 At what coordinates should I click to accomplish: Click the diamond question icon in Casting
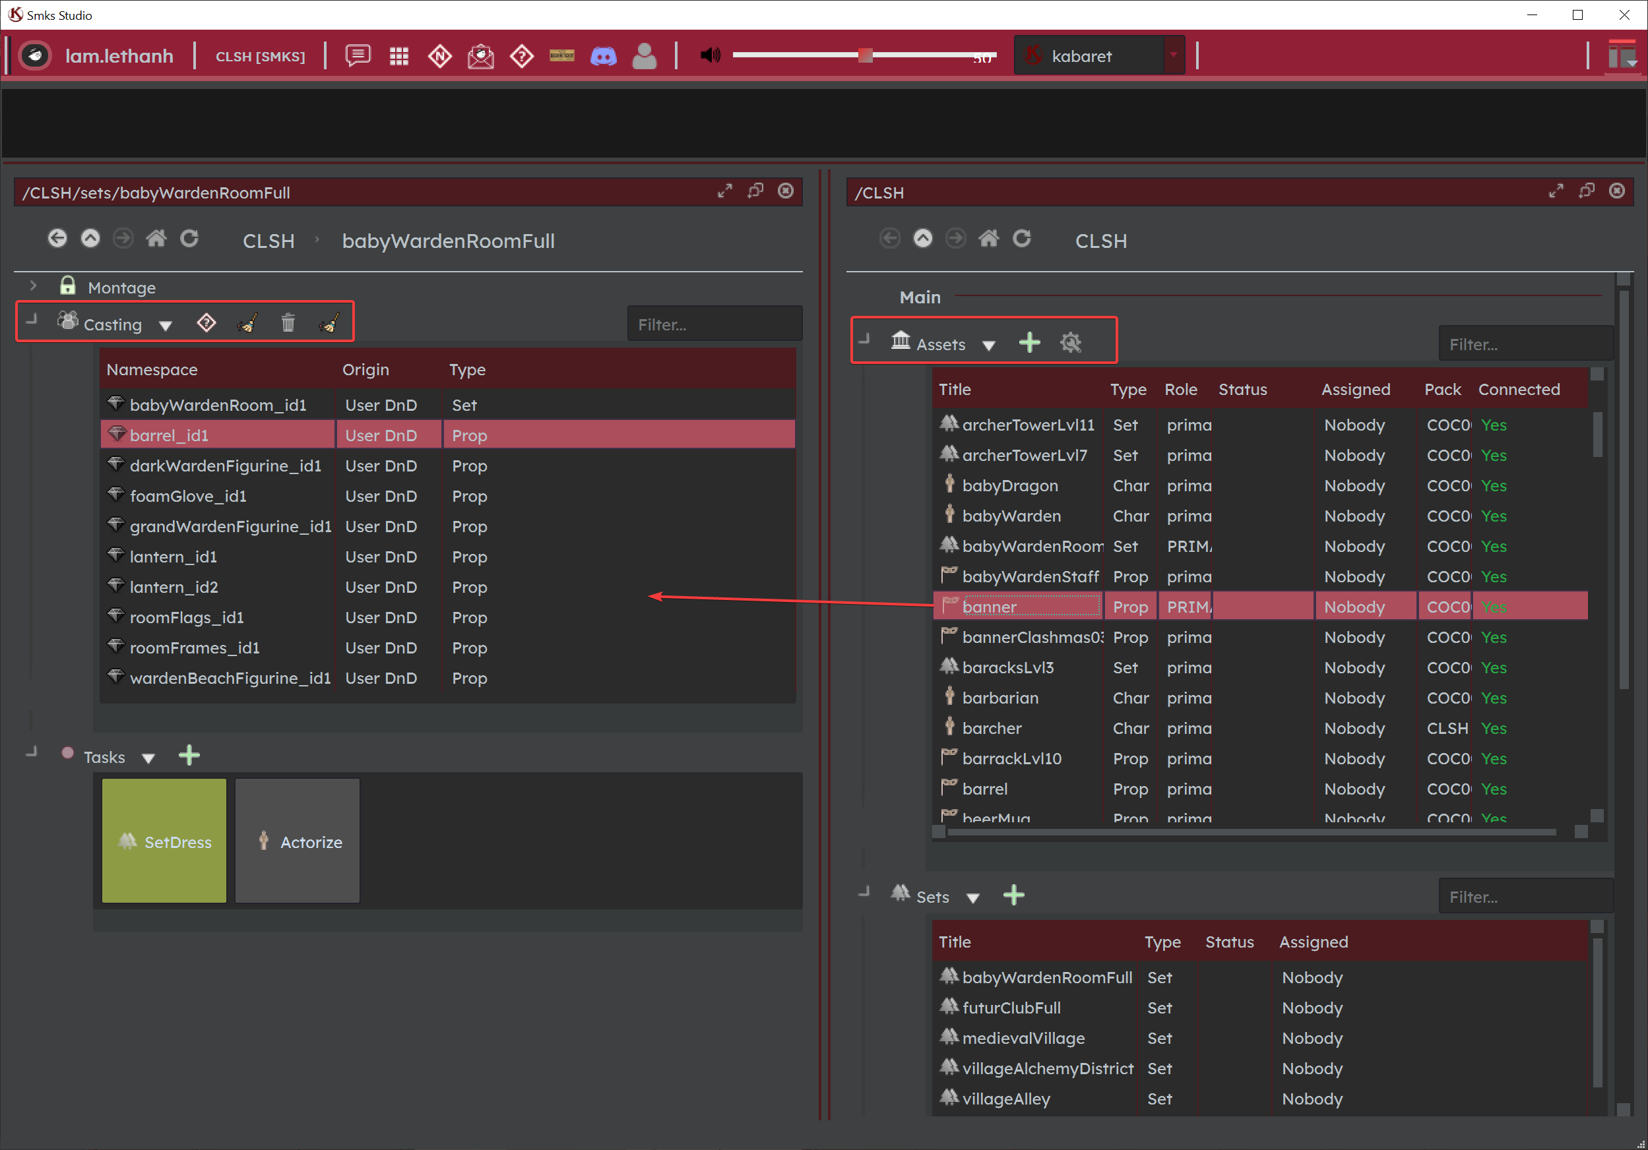tap(206, 323)
